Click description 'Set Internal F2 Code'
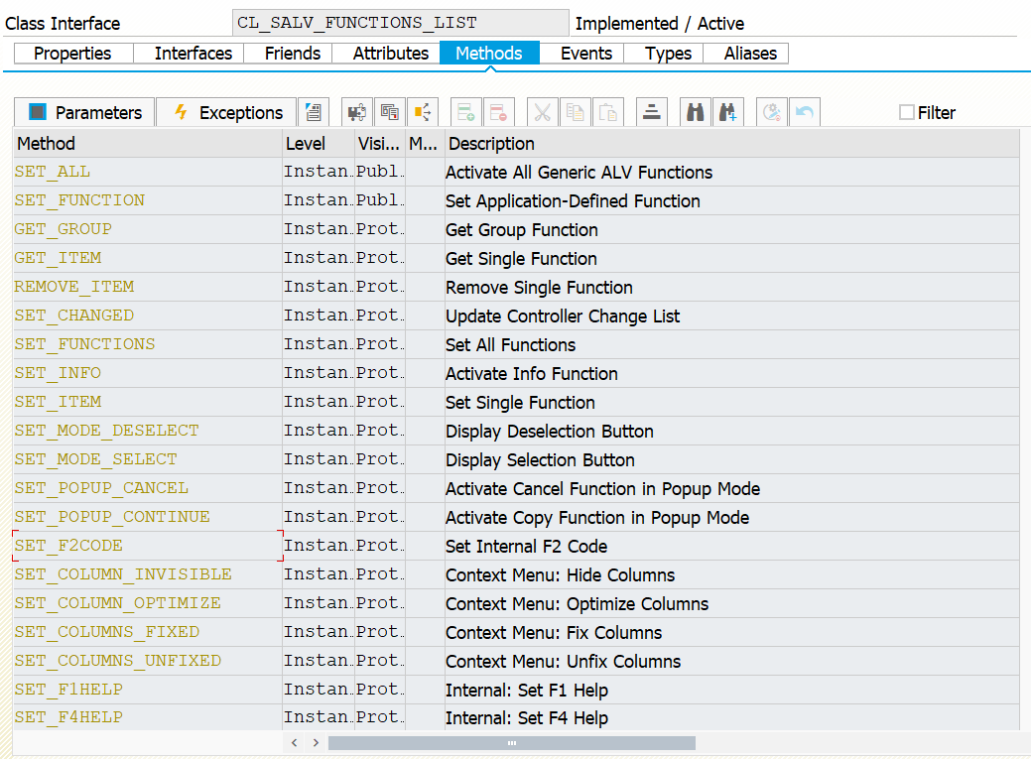Screen dimensions: 1031x759 (x=526, y=547)
